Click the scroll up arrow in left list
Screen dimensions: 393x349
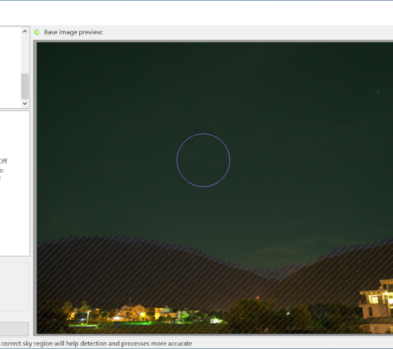click(25, 32)
